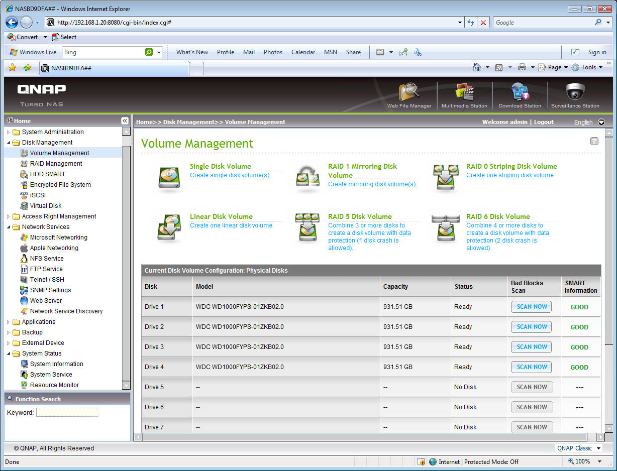Open Surveillance Station camera icon
Screen dimensions: 617x471
click(575, 92)
